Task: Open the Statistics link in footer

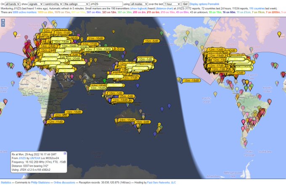Action: pyautogui.click(x=6, y=182)
